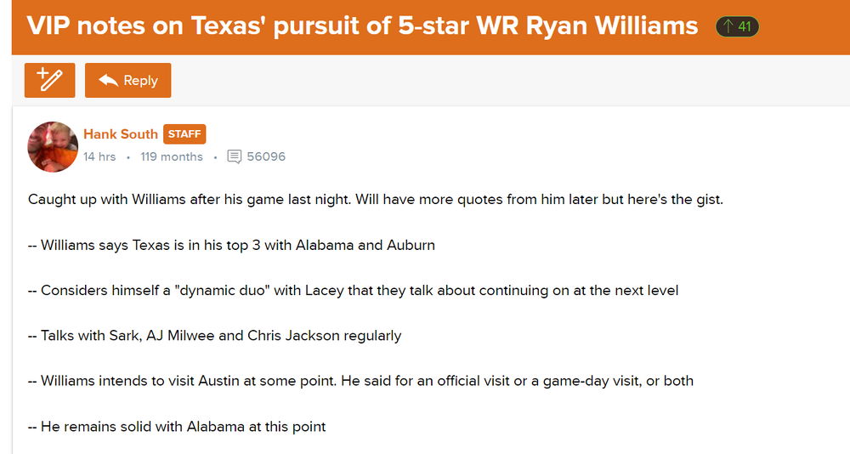Click the thread title about Ryan Williams

click(362, 26)
